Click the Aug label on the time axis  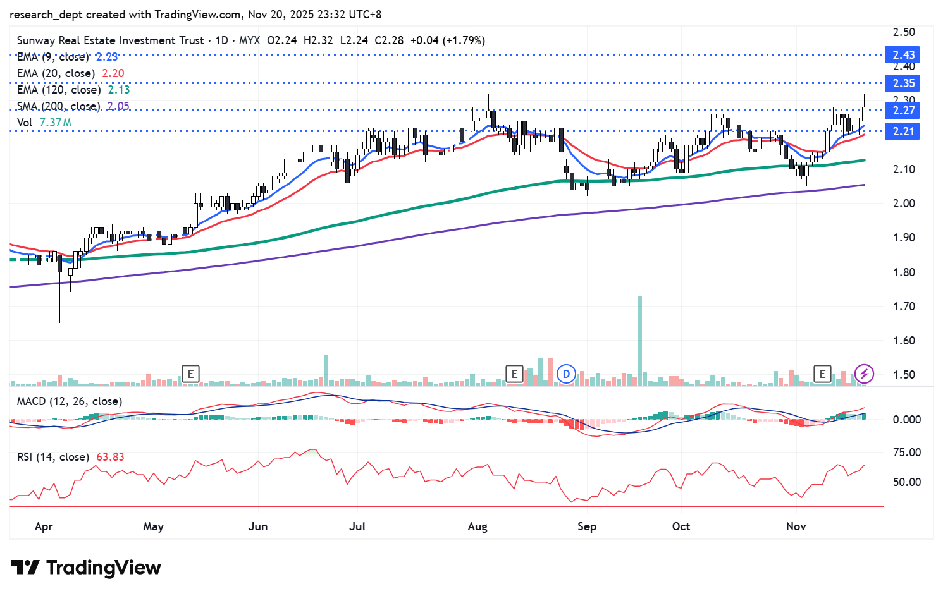tap(478, 526)
